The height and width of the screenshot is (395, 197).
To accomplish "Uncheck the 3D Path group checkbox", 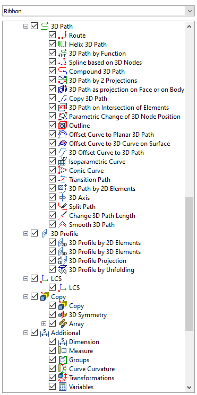I will 34,26.
